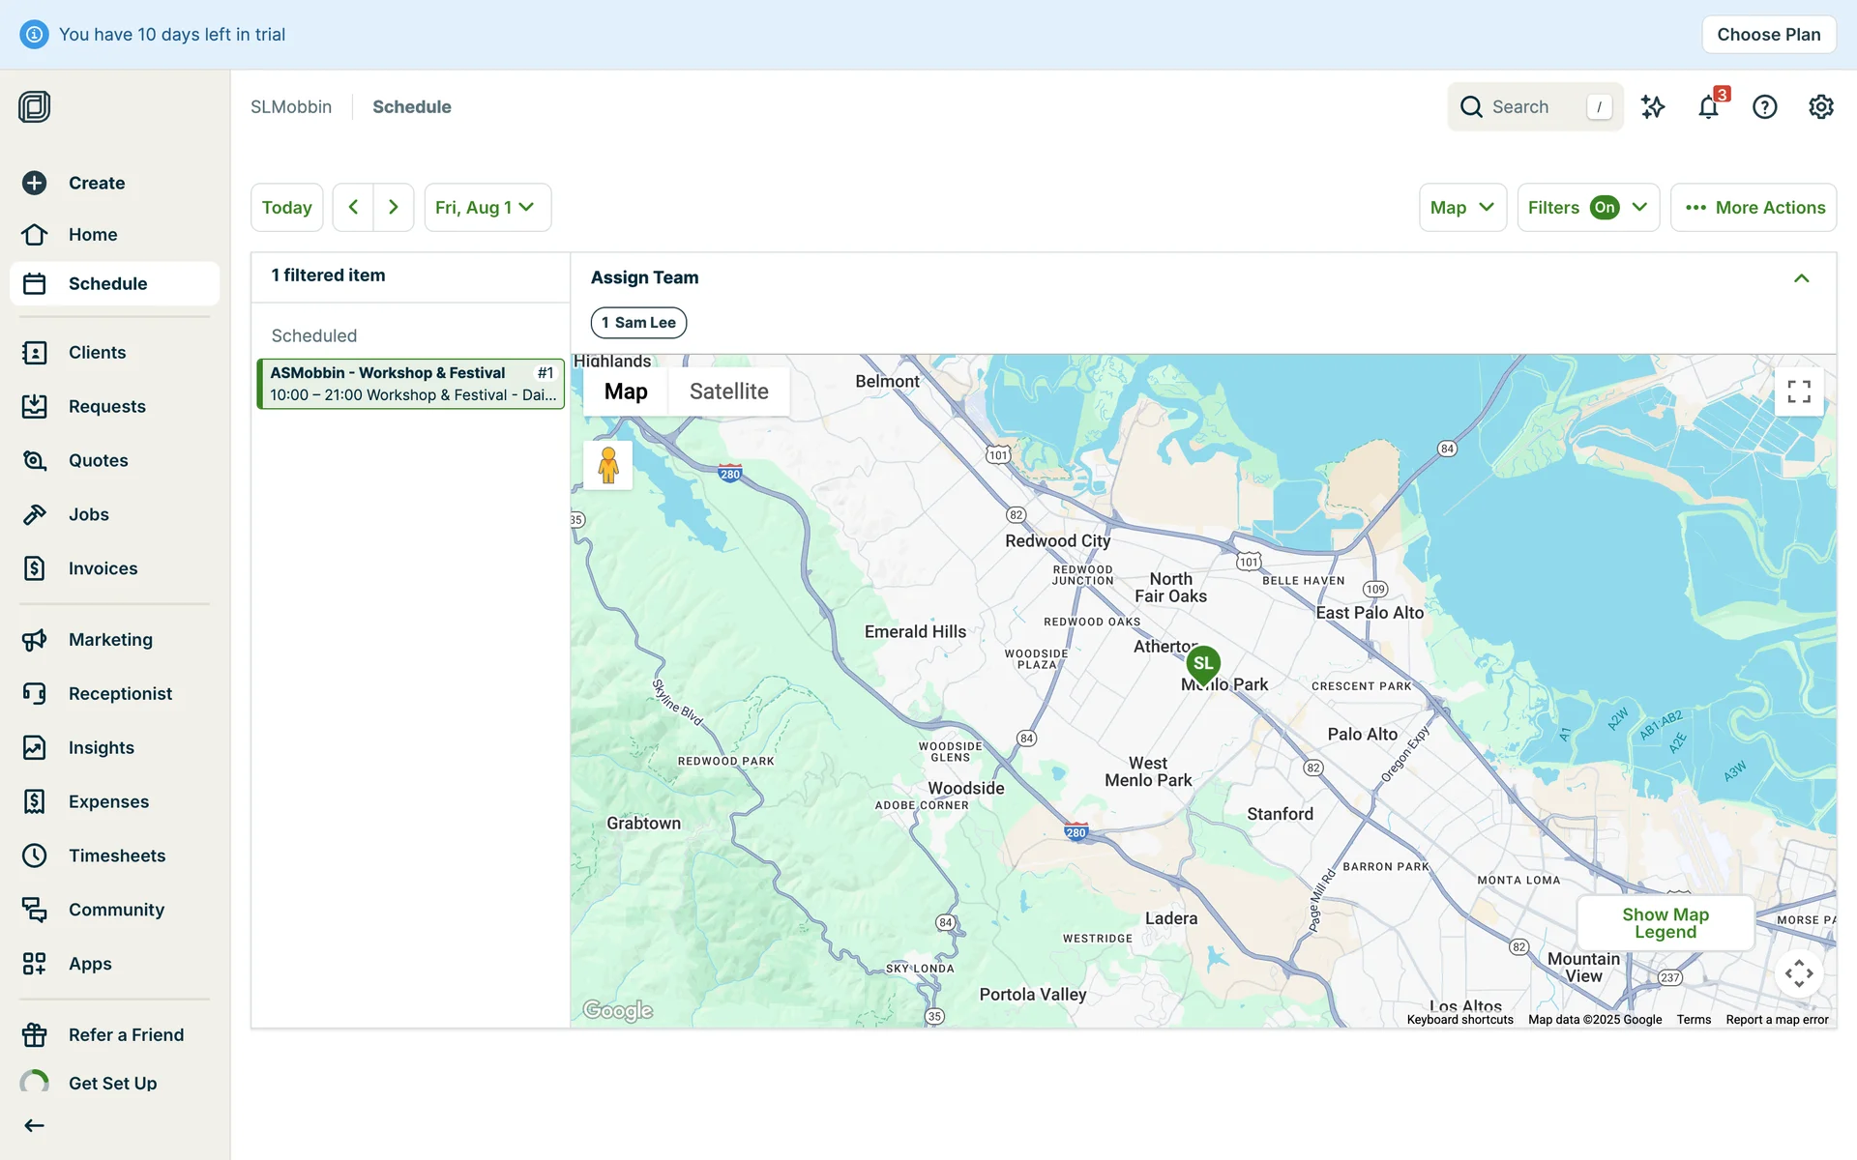
Task: Collapse the sidebar with the left arrow icon
Action: click(x=35, y=1125)
